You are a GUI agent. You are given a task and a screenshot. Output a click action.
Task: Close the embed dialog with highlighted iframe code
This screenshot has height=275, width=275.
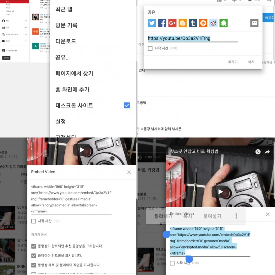(x=268, y=214)
